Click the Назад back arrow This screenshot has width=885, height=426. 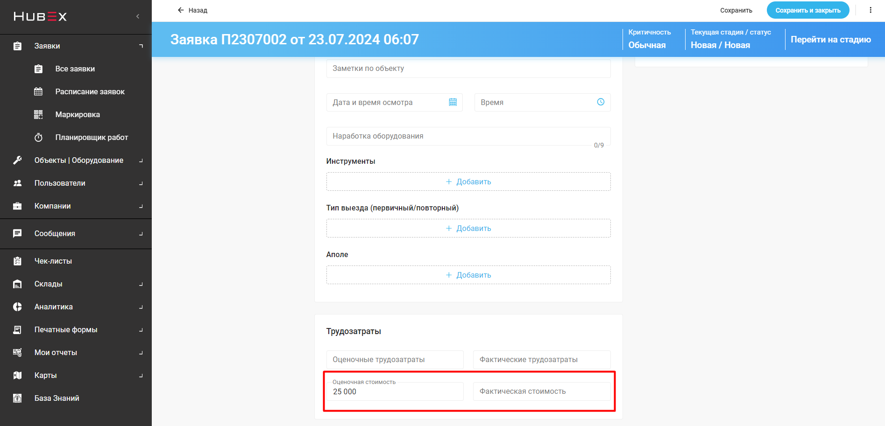pyautogui.click(x=181, y=10)
